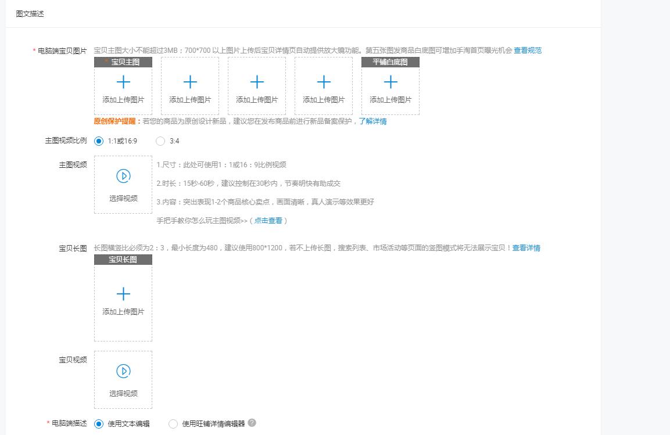Select the 1:1或16:9 video ratio
Screen dimensions: 670x435
[99, 141]
